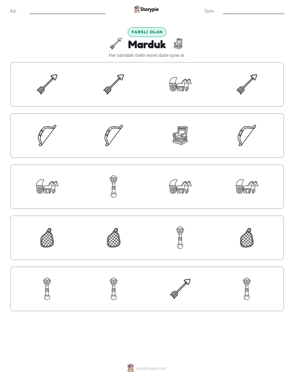Viewport: 294px width, 380px height.
Task: Click the mace picture in the third row
Action: tap(114, 187)
